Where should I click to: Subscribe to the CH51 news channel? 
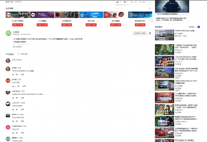pos(140,25)
